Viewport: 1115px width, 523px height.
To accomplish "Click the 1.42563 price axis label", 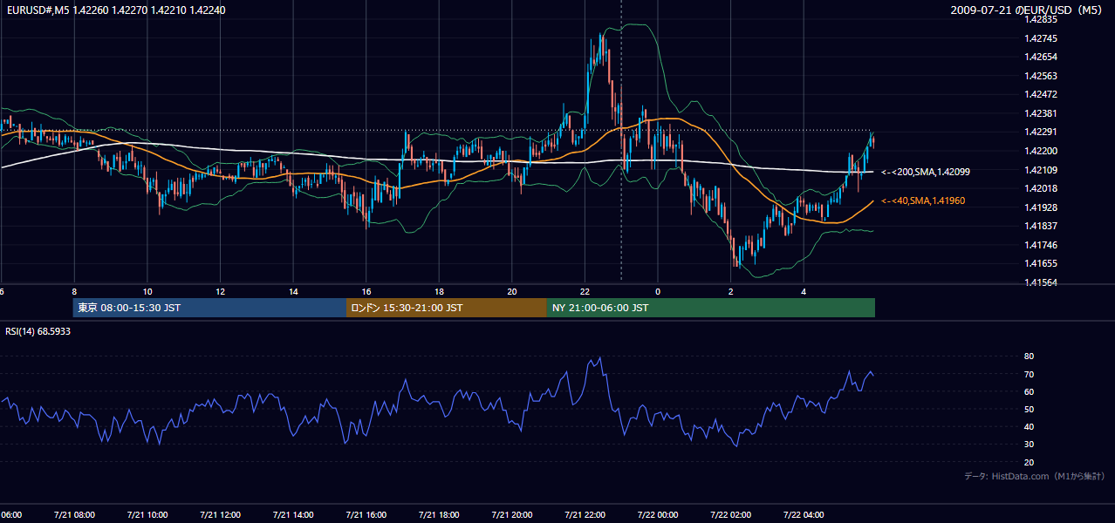I will (x=1042, y=76).
